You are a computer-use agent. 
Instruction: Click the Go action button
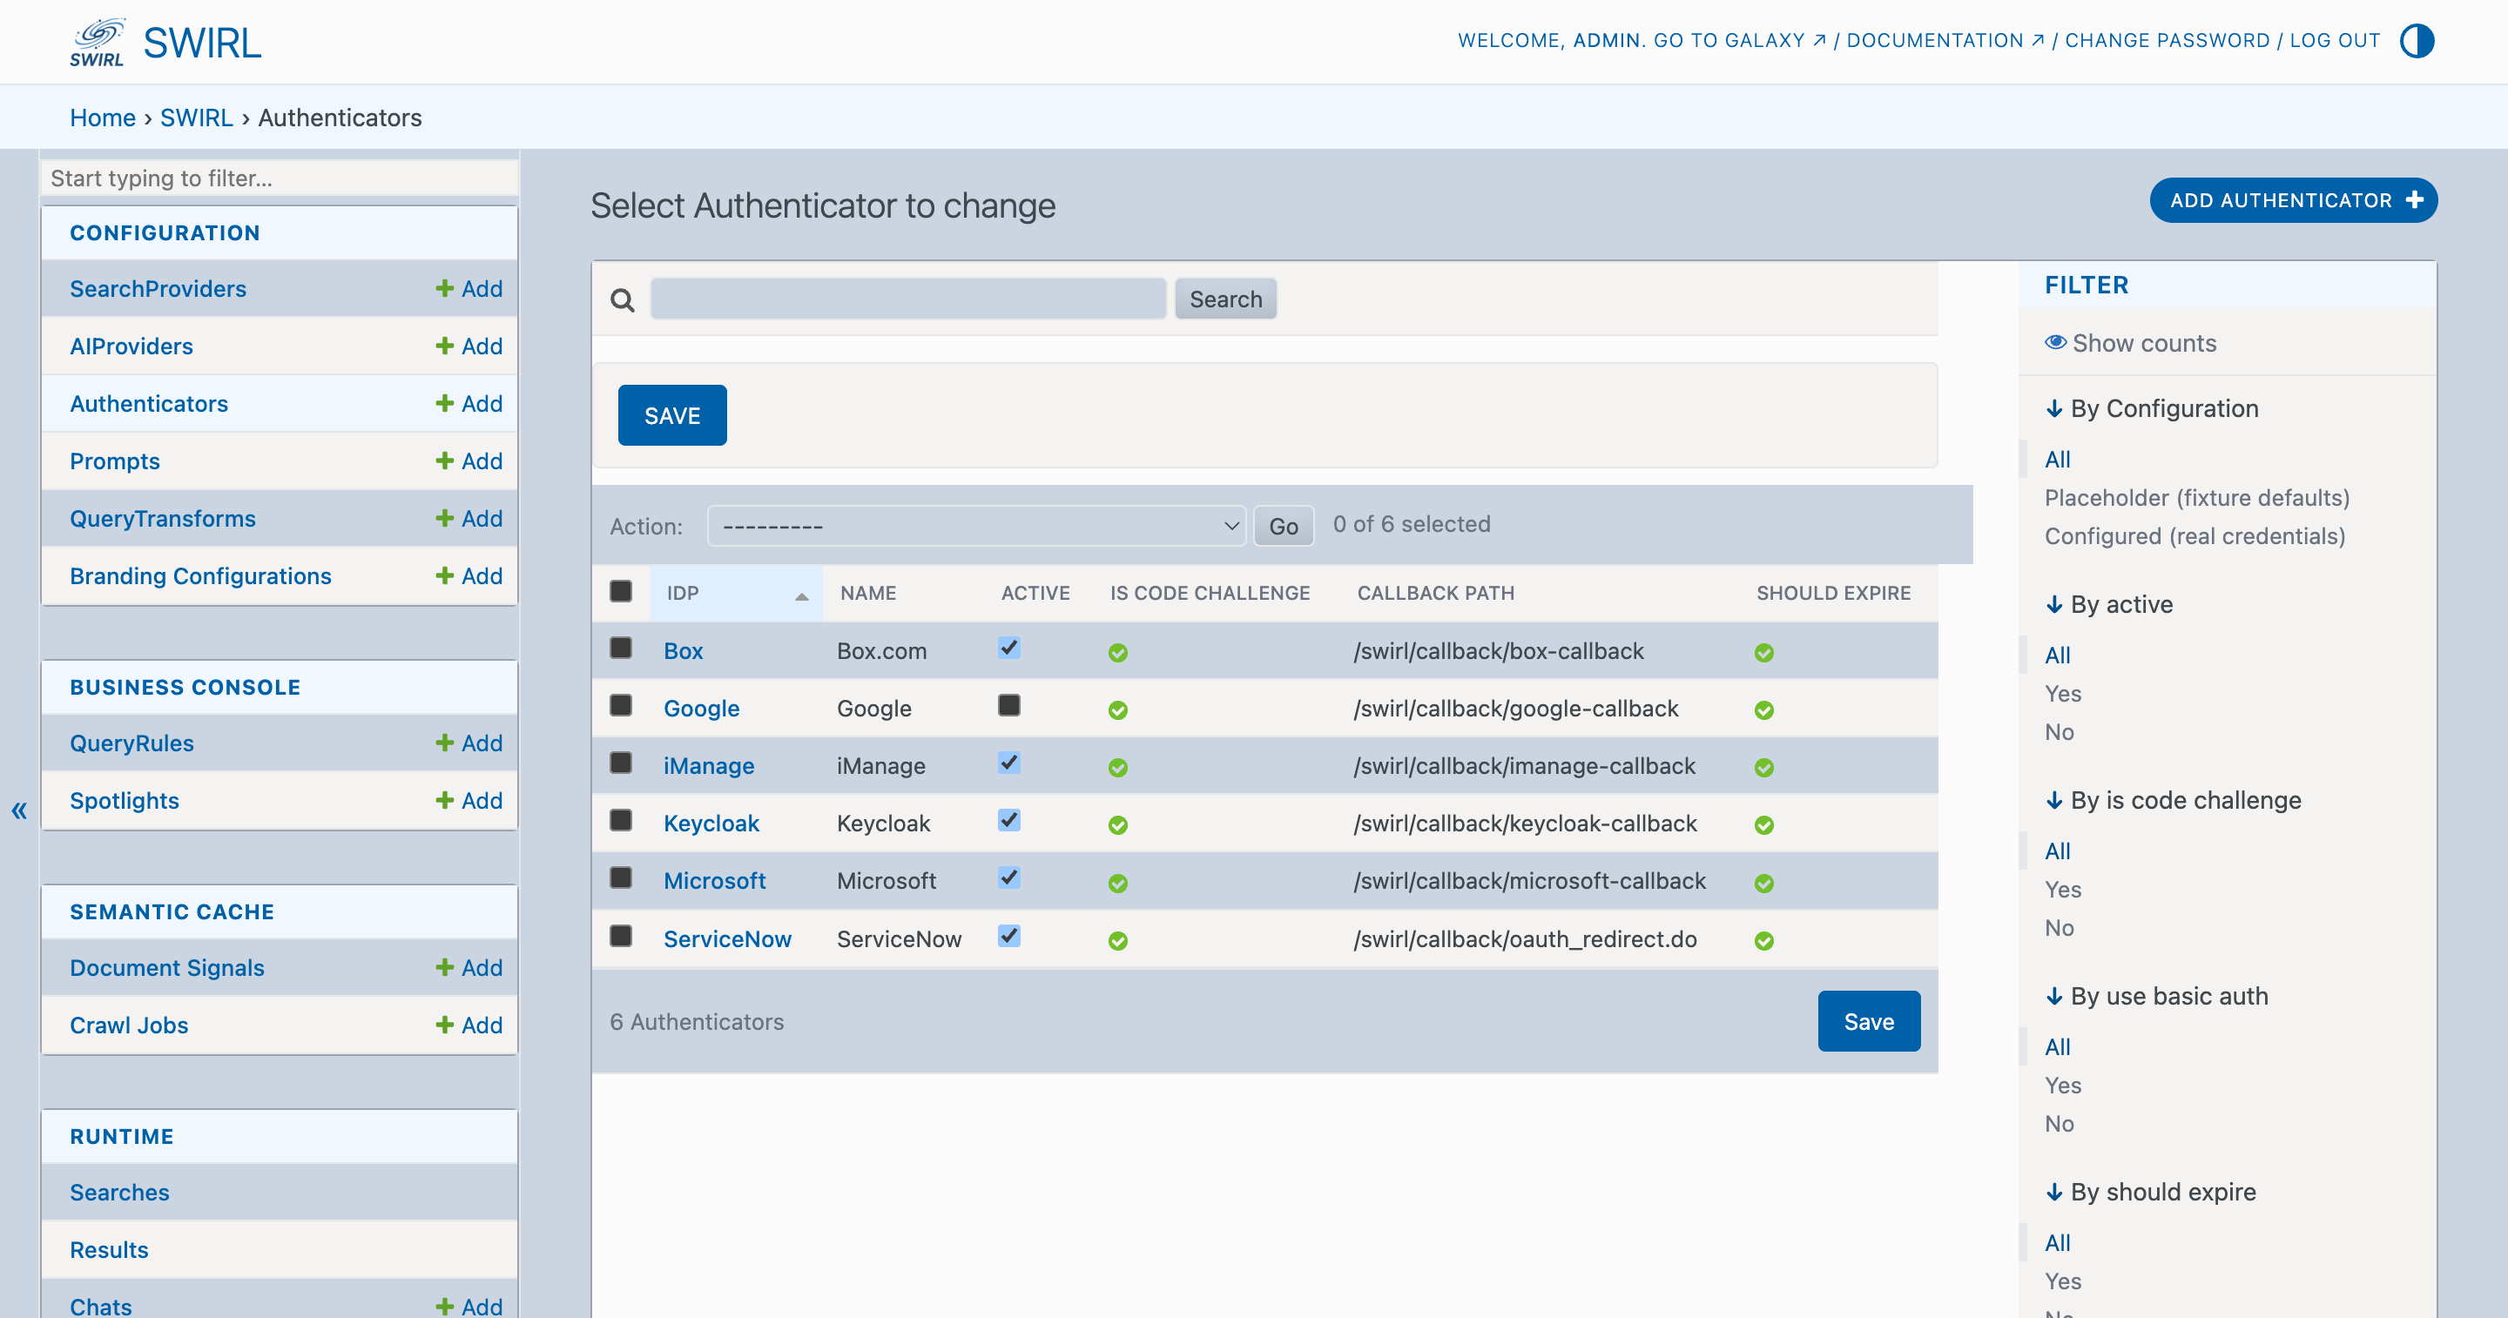point(1284,526)
